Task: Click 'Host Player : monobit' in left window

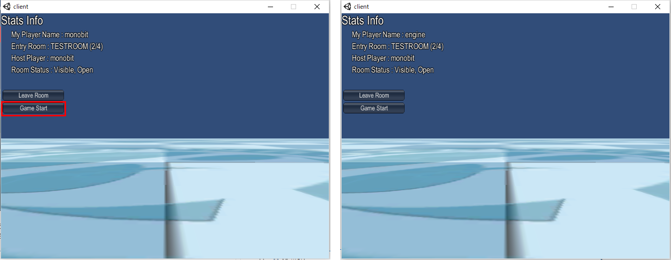Action: pyautogui.click(x=43, y=58)
